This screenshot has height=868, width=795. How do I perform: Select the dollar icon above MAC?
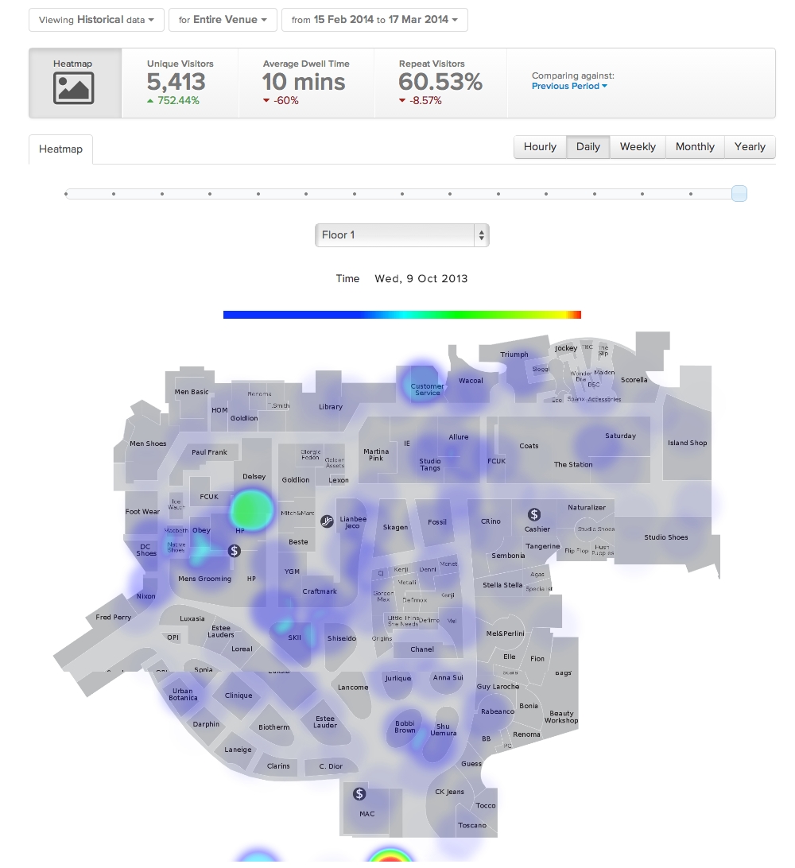click(359, 794)
